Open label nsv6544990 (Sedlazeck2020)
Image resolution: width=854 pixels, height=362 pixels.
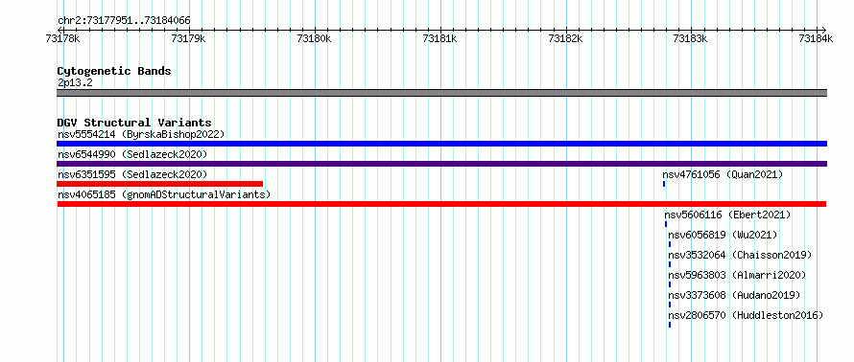pyautogui.click(x=132, y=154)
